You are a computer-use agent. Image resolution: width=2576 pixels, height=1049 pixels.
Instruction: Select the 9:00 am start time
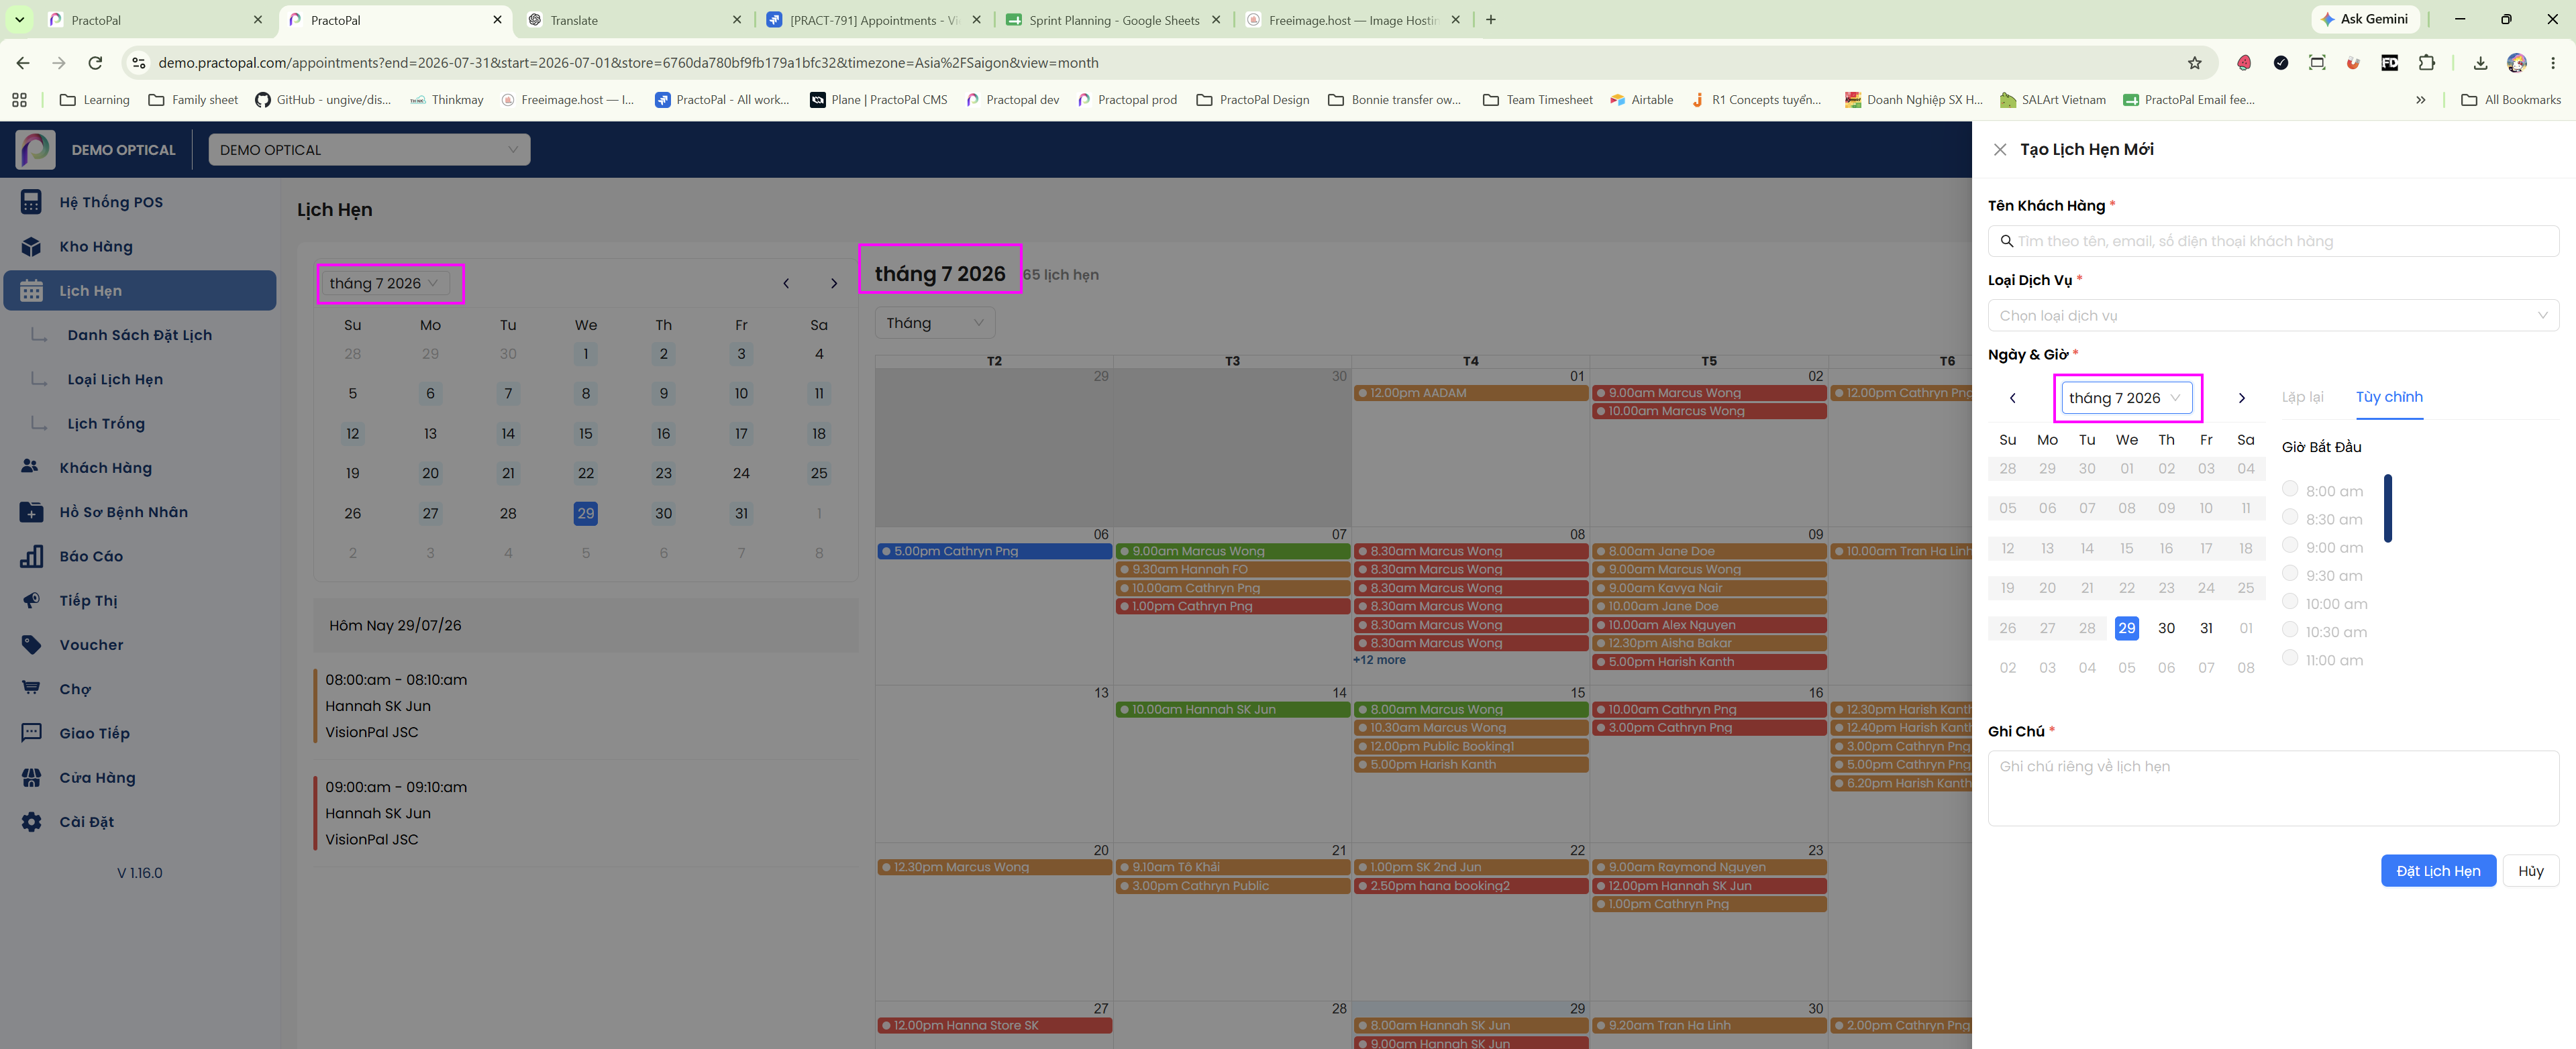coord(2289,544)
